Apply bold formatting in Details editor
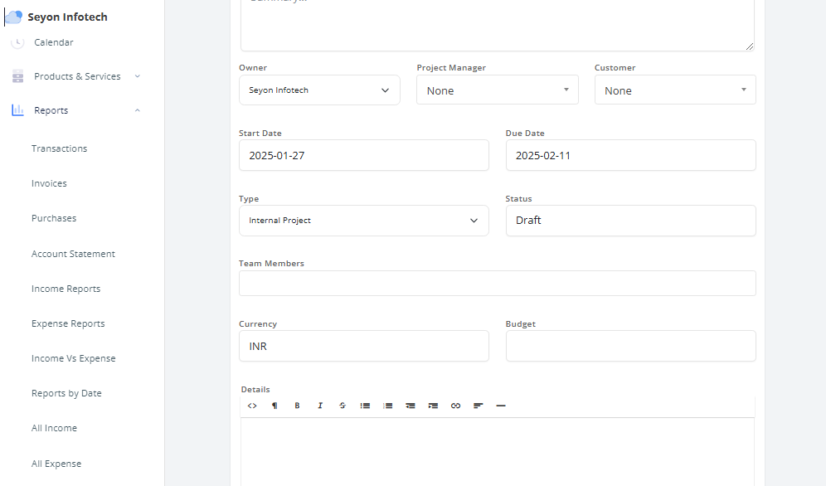This screenshot has width=826, height=486. (297, 406)
